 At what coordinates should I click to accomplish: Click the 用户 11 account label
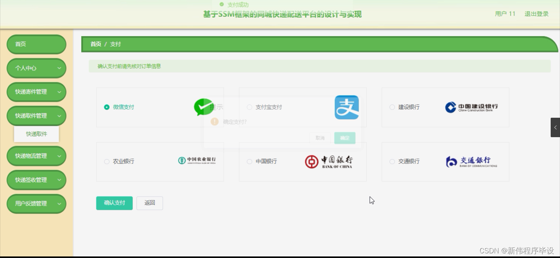tap(505, 14)
